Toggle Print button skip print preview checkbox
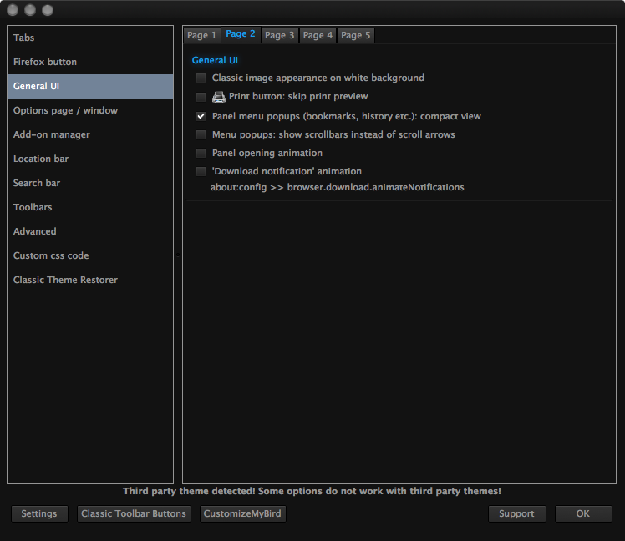This screenshot has width=625, height=541. click(x=201, y=97)
